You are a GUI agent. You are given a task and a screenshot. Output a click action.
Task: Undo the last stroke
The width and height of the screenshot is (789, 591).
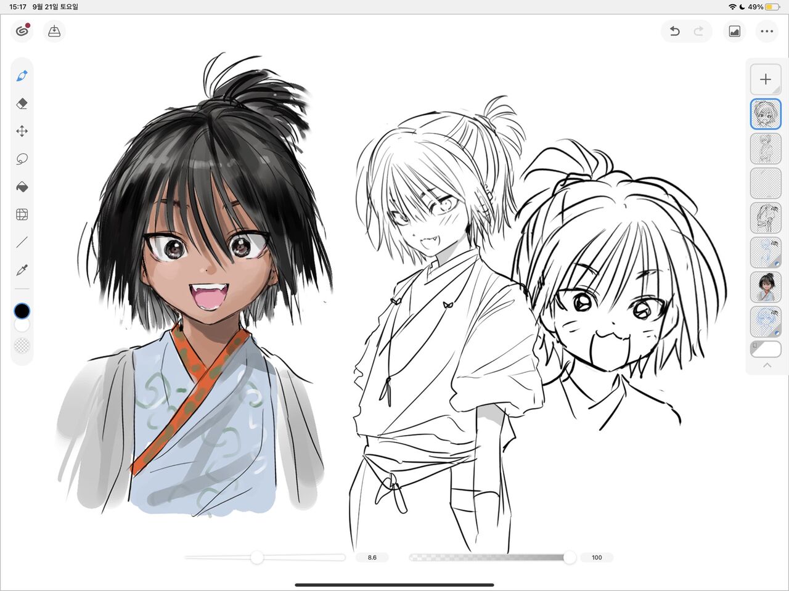(x=675, y=31)
